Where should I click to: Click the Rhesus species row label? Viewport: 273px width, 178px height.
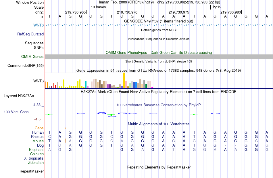click(x=37, y=137)
